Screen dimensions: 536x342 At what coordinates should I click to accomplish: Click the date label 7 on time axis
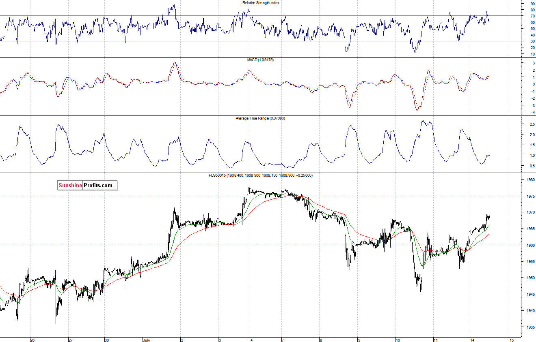[282, 340]
